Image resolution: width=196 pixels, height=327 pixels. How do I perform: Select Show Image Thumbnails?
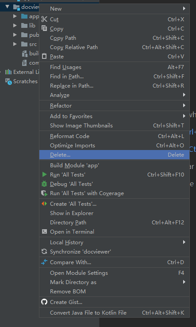114,126
